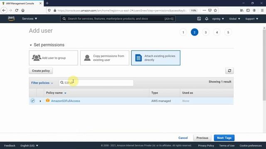Close the IAM Management Console tab
266x149 pixels.
[x=40, y=3]
